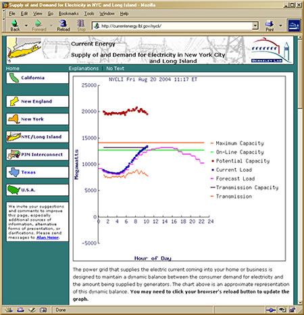This screenshot has height=315, width=304.
Task: Open the Print button dropdown arrow
Action: (280, 26)
